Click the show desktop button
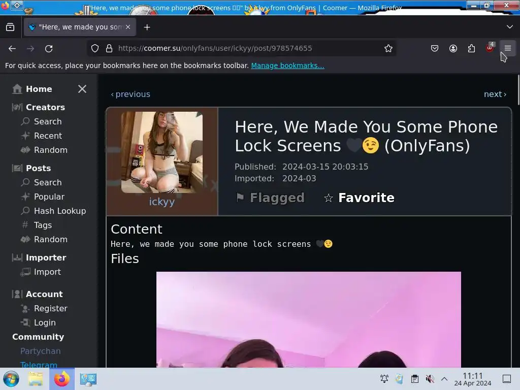This screenshot has height=390, width=520. pos(507,379)
